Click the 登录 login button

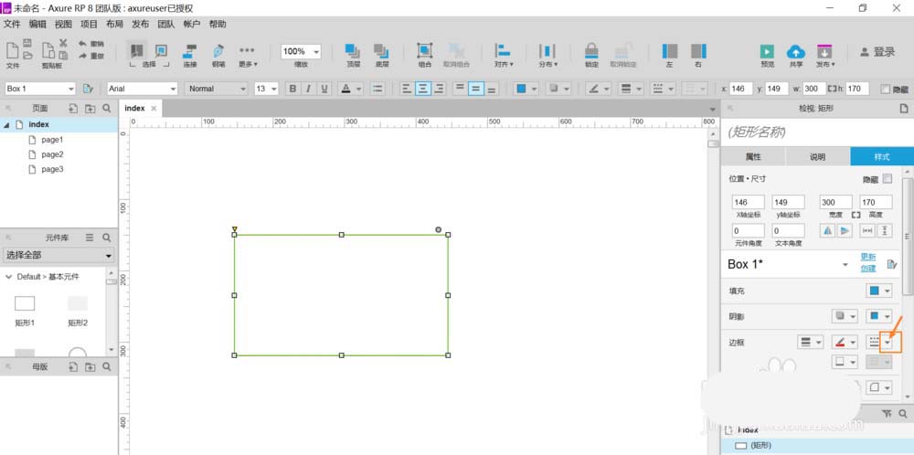coord(877,52)
